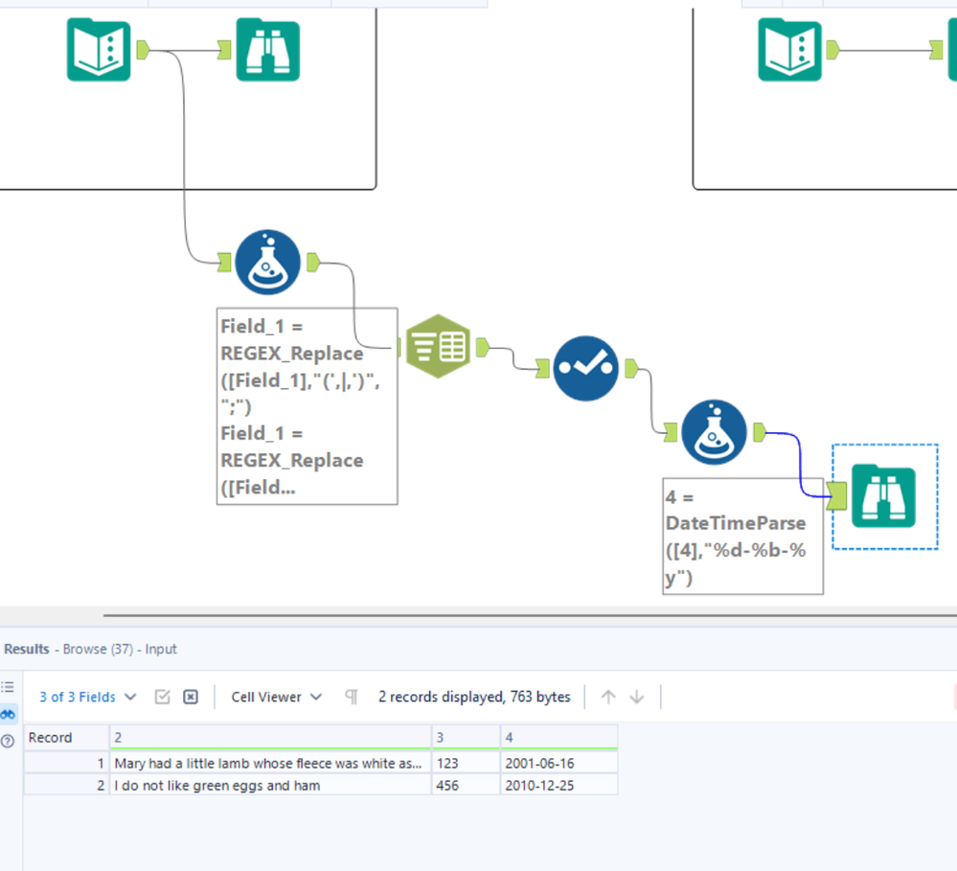The image size is (957, 871).
Task: Click input anchor of DateTimeParse Formula tool
Action: 671,432
